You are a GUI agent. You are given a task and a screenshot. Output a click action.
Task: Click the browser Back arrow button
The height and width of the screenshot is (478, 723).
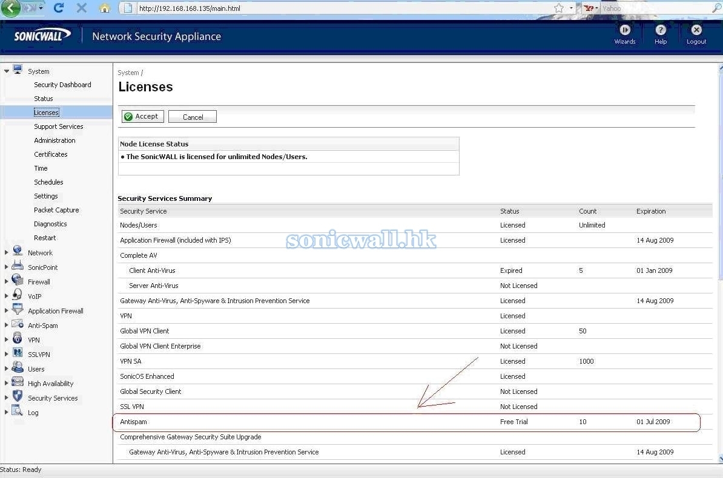pos(11,8)
